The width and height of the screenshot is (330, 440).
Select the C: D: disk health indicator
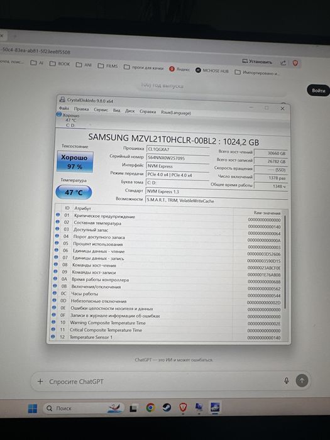click(68, 120)
